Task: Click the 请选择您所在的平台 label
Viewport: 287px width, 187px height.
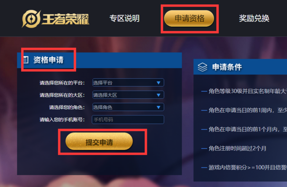Action: [x=62, y=83]
